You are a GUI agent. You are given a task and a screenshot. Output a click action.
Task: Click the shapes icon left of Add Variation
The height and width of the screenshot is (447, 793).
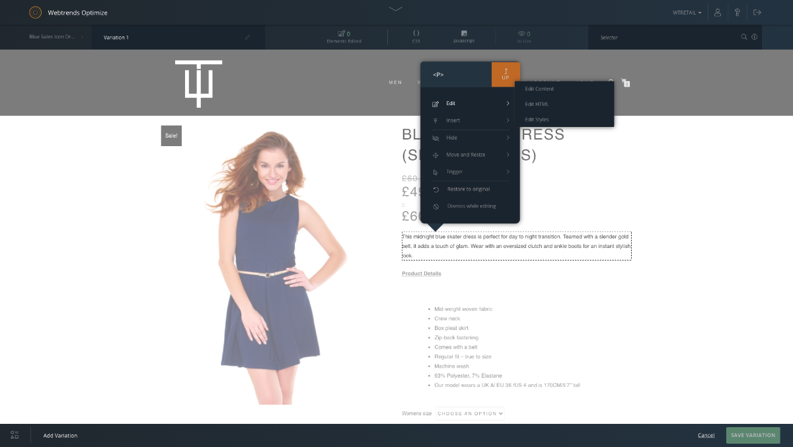click(15, 435)
